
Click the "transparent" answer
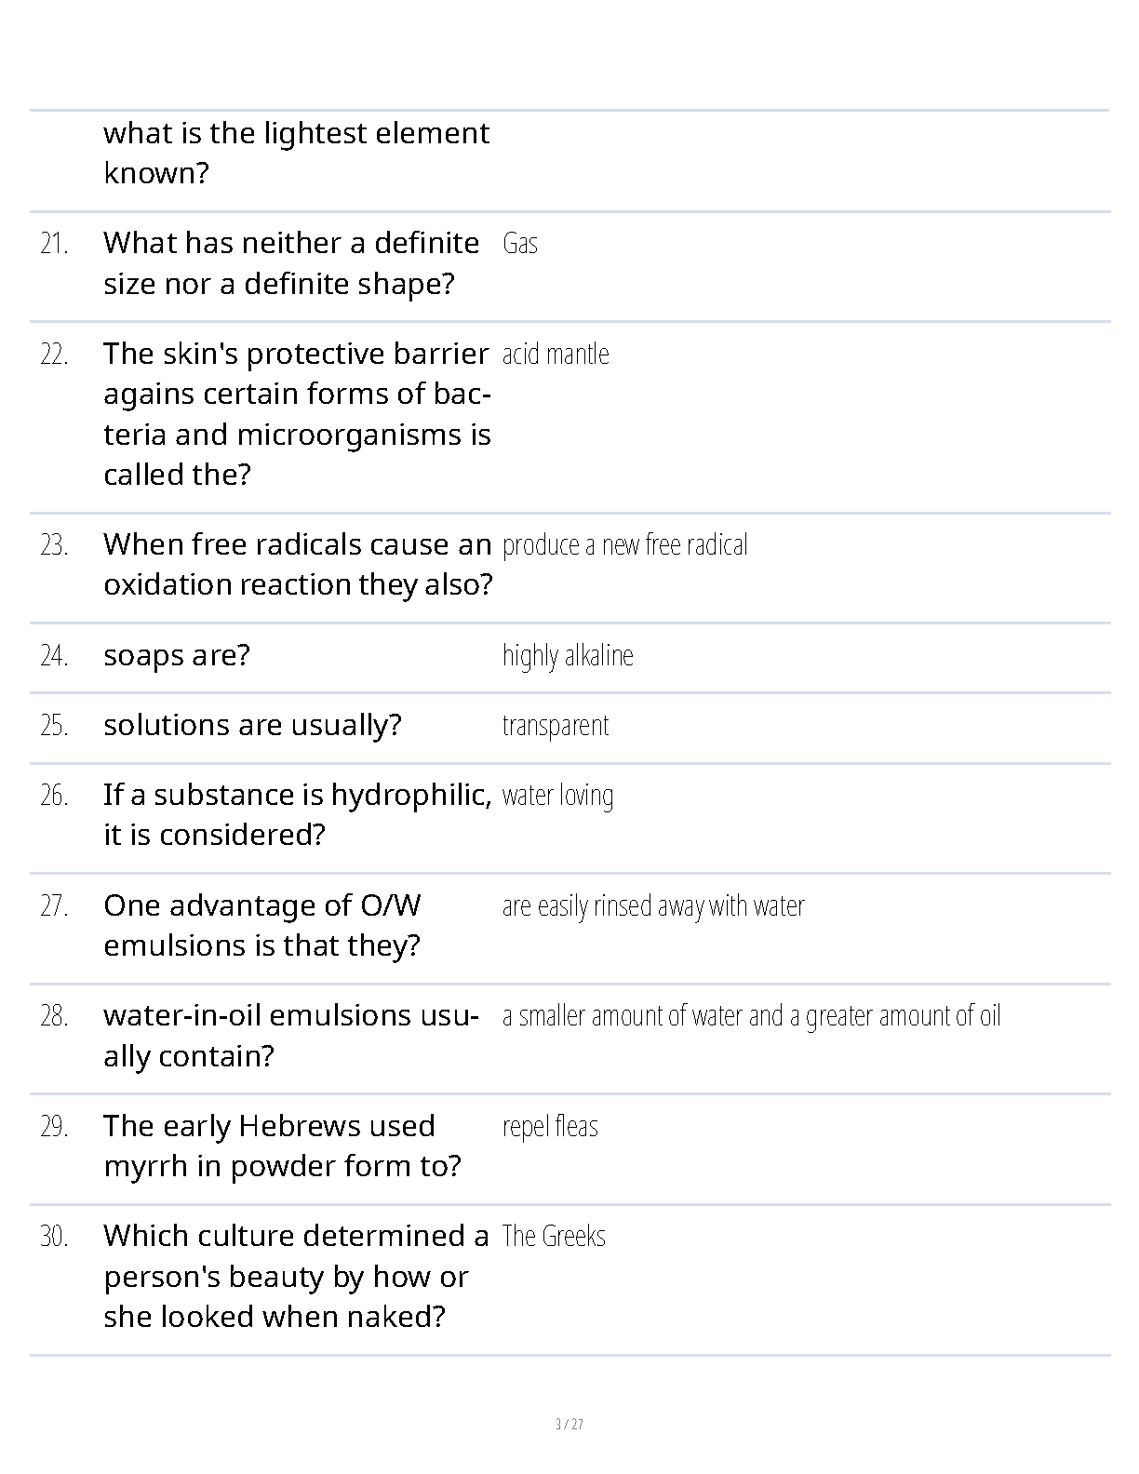coord(556,726)
